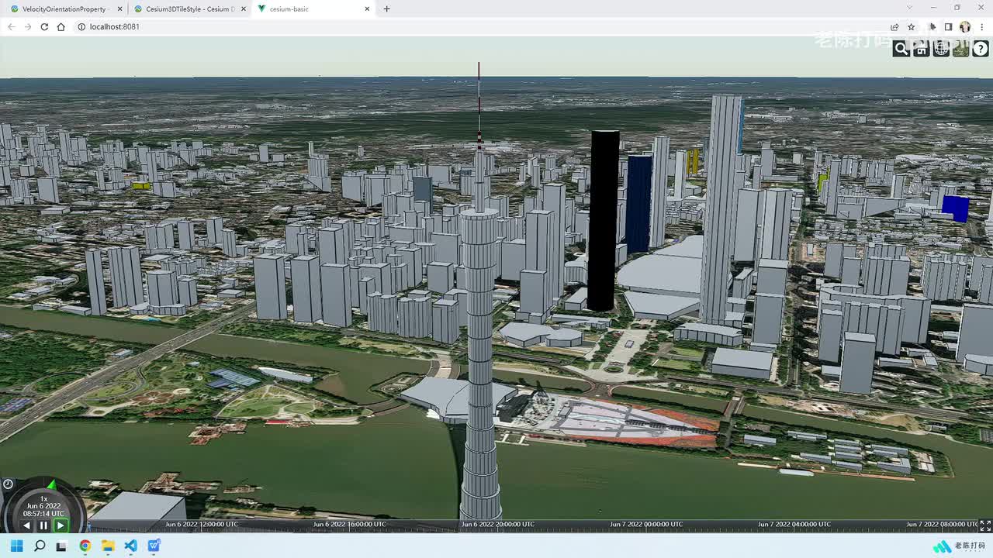
Task: Click the play reverse button
Action: pos(26,525)
